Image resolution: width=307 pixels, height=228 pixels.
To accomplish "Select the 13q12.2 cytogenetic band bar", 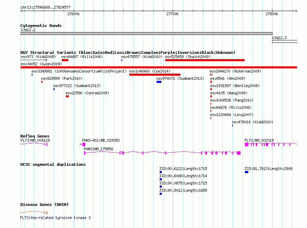I will coord(147,34).
